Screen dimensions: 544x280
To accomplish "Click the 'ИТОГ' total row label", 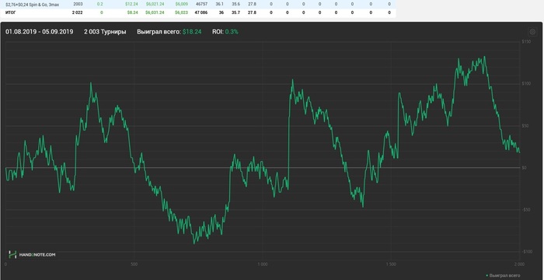I will click(x=10, y=12).
